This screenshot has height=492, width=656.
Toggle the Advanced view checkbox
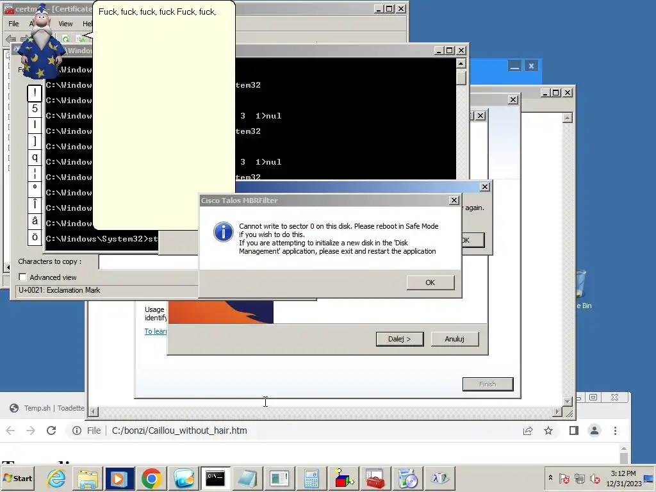(x=22, y=277)
